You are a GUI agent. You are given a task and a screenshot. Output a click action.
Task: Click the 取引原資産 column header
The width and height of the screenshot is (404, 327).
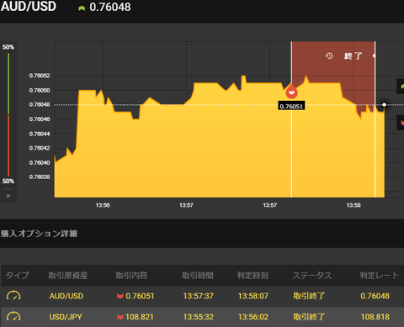68,276
